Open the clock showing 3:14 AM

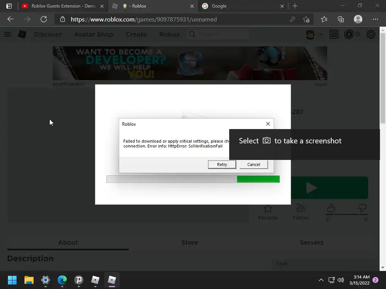click(359, 280)
